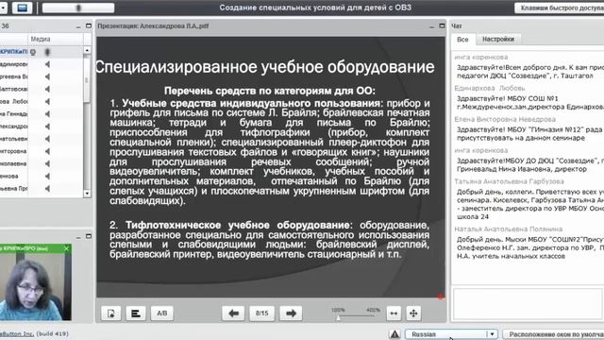Open the BigBlueButton Inc. link
The height and width of the screenshot is (340, 604).
17,333
